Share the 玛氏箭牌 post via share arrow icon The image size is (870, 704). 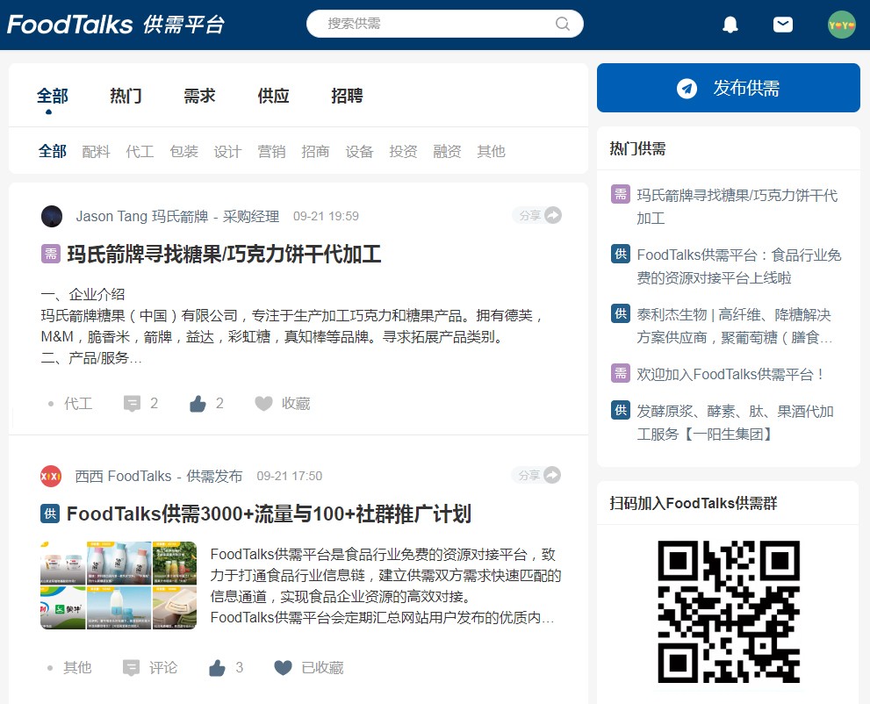[x=552, y=214]
